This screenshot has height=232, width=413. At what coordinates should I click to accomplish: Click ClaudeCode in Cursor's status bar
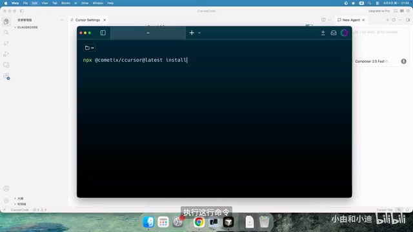click(20, 210)
